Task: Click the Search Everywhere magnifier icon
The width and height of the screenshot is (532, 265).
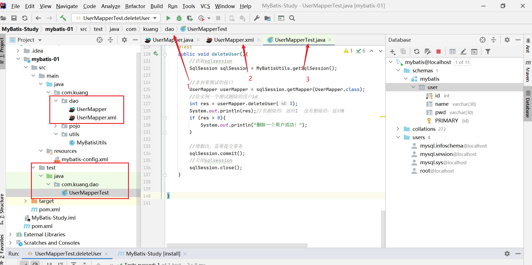Action: pos(292,18)
